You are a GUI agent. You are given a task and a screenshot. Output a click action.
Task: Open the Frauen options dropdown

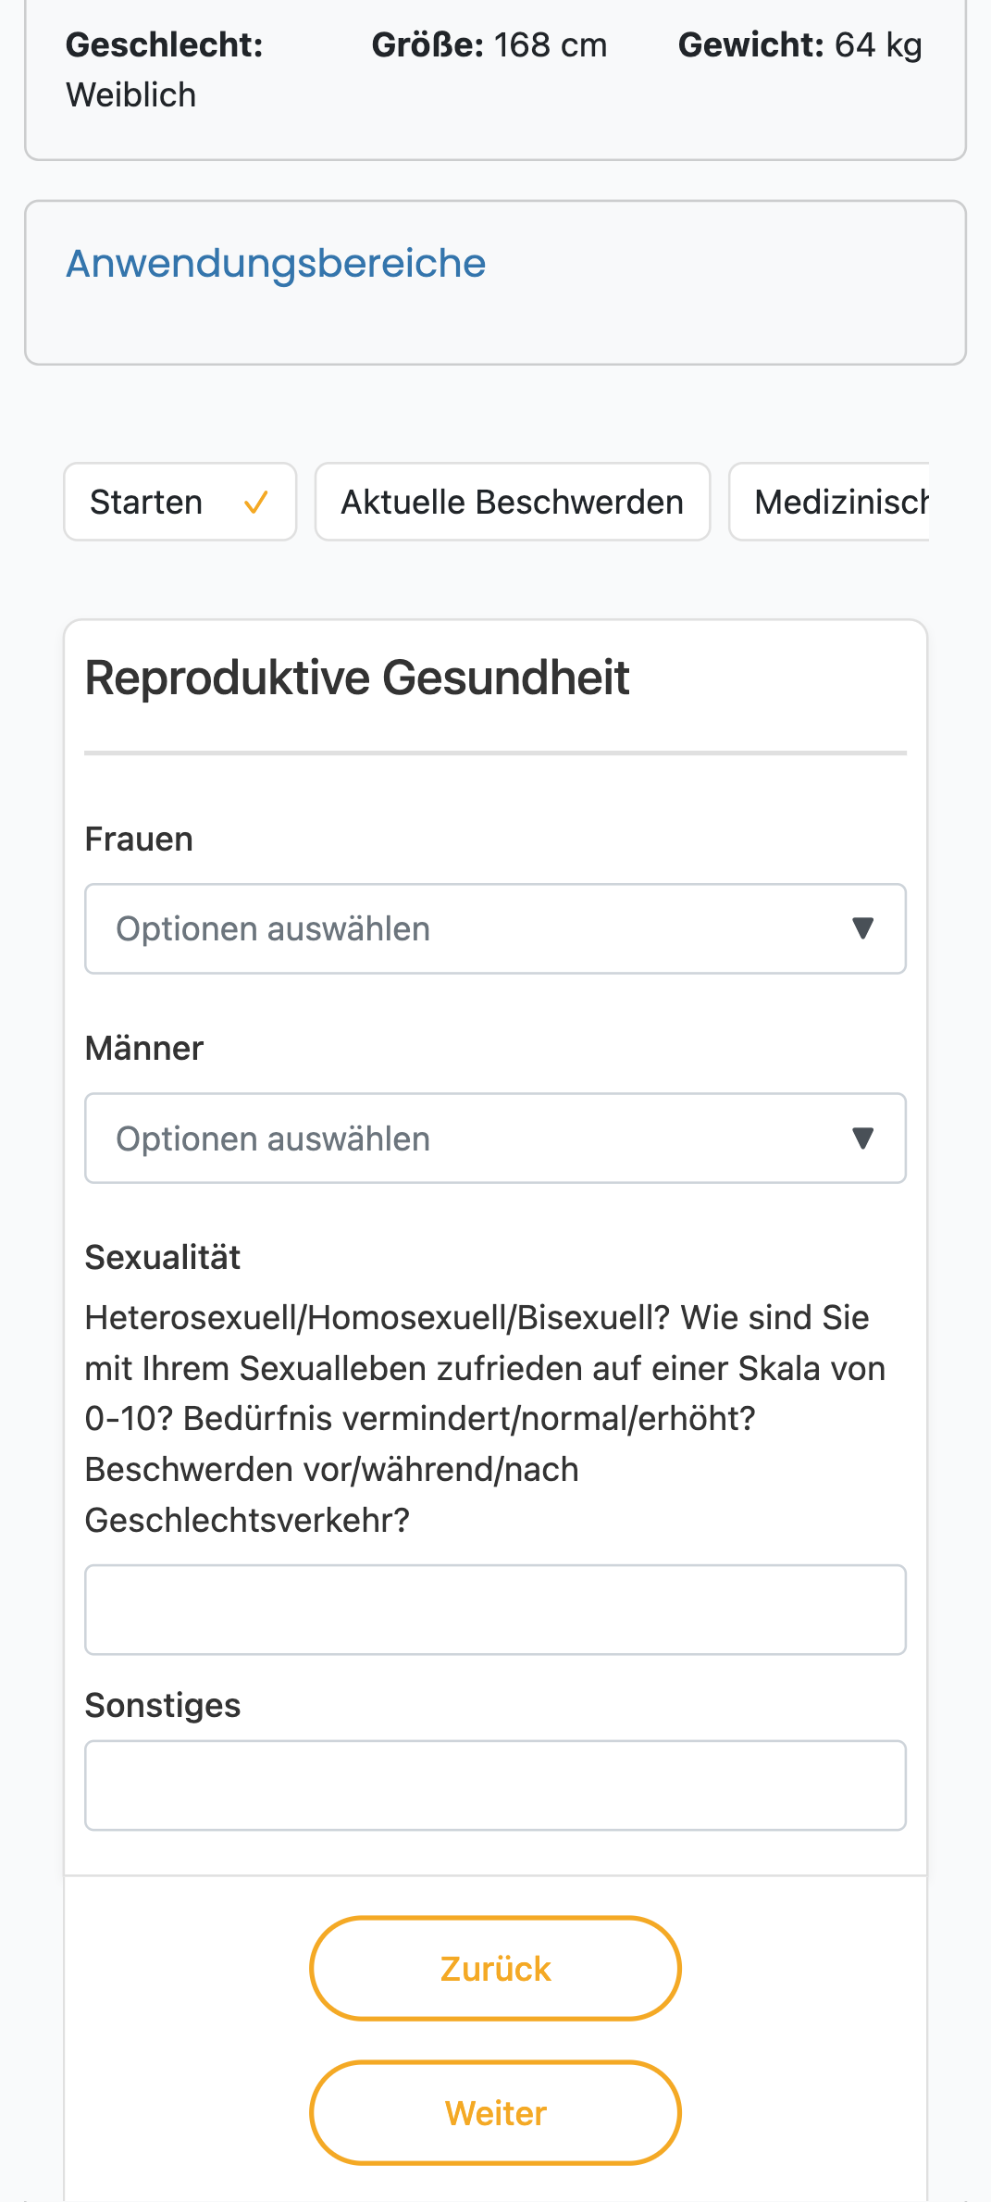coord(495,928)
